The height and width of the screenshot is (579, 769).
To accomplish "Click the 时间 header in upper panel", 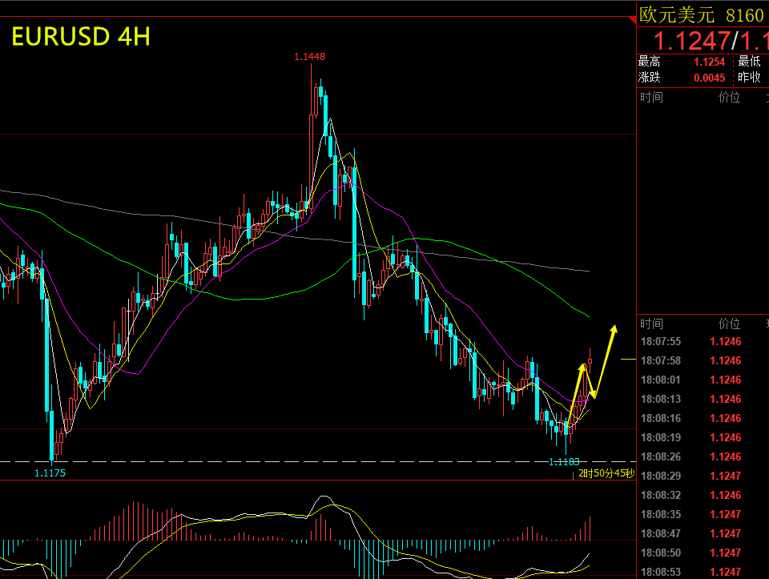I will point(652,97).
